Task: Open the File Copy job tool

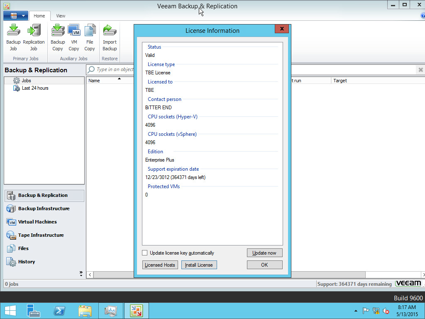Action: coord(90,37)
